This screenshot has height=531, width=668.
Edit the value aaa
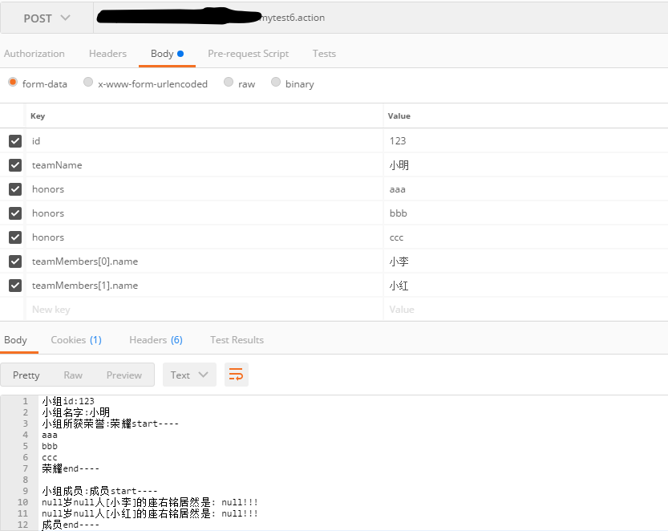click(526, 189)
